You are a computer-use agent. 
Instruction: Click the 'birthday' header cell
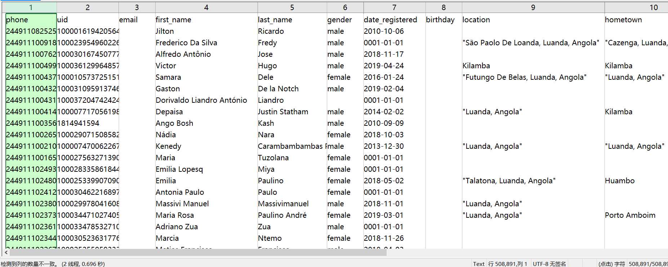[x=444, y=20]
